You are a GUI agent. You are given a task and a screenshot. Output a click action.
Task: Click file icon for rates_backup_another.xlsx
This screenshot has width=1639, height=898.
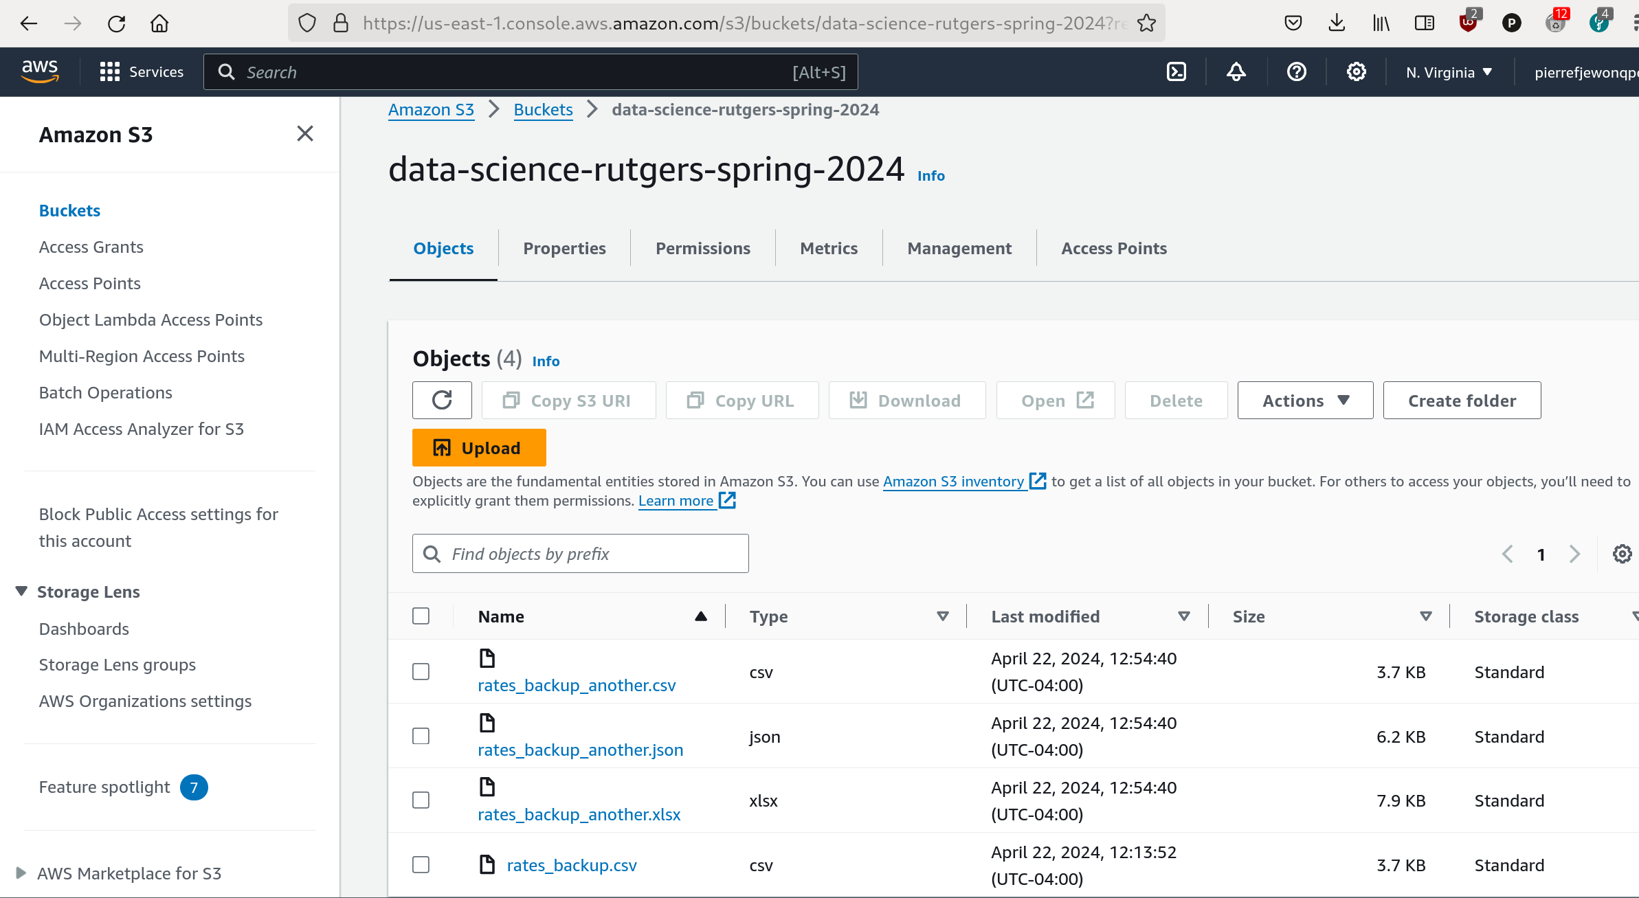pos(487,787)
